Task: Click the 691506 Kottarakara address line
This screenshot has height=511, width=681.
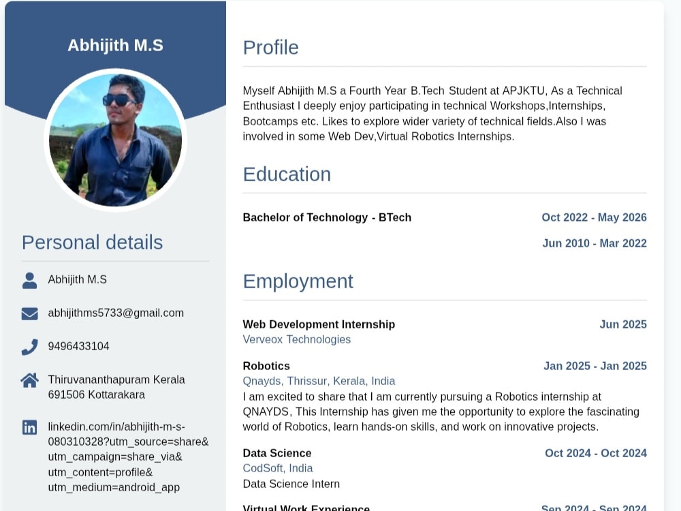Action: coord(97,394)
